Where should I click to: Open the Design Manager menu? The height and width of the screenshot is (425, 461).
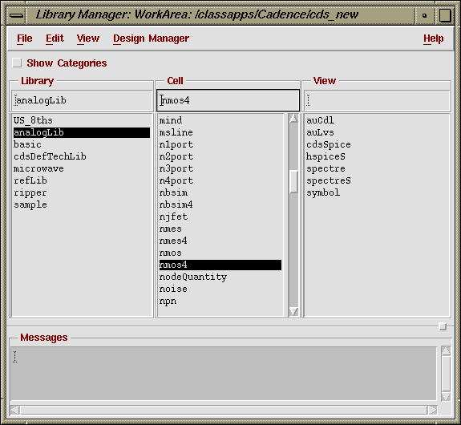151,38
